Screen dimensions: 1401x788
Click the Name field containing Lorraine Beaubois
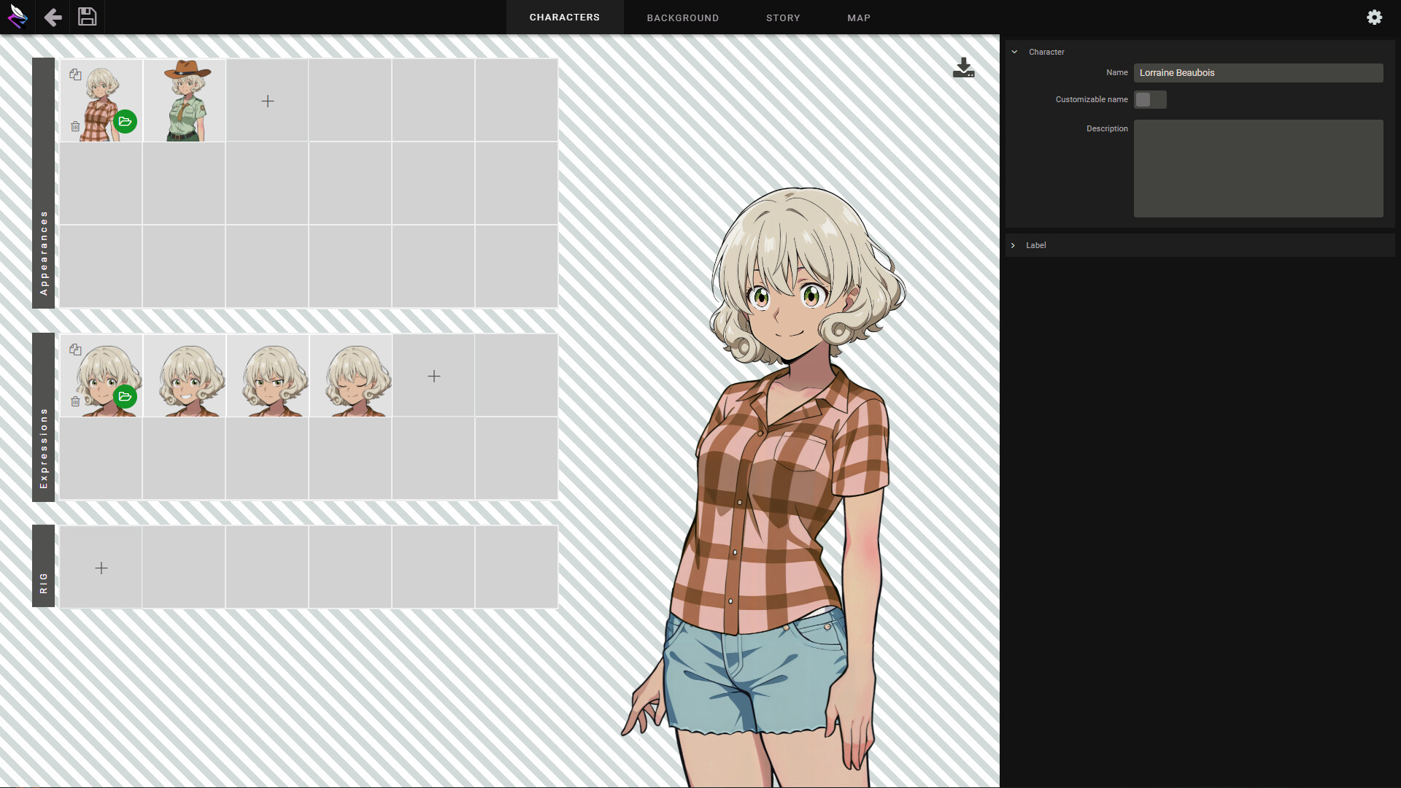1258,72
